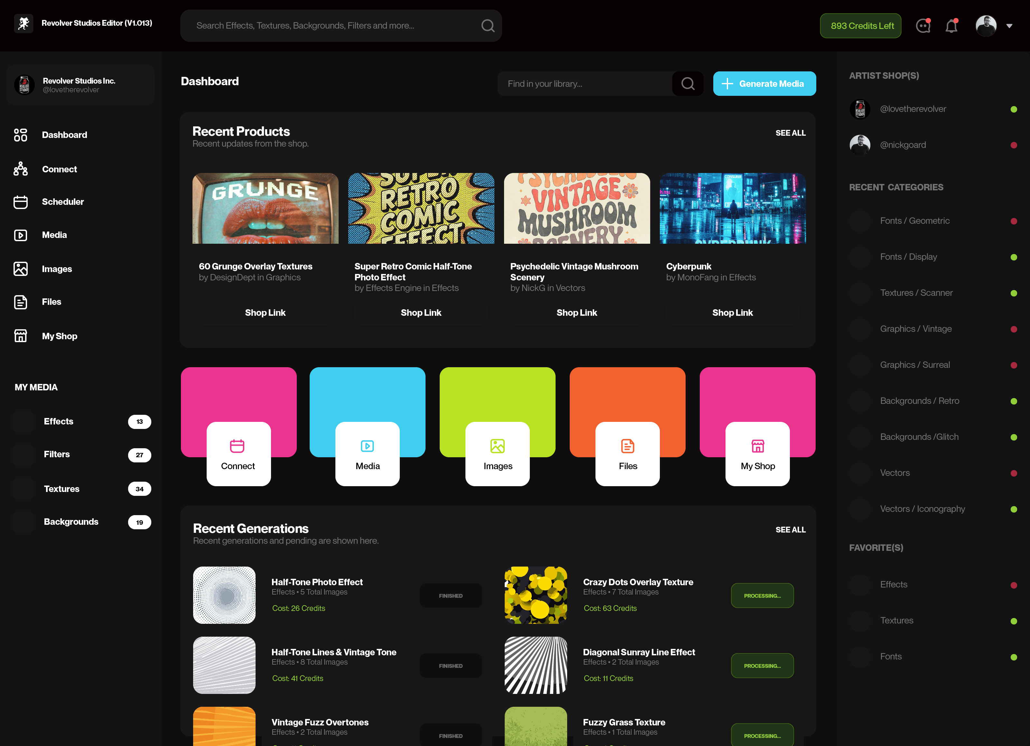Open the My Shop quick-access tile
1030x746 pixels.
coord(757,454)
